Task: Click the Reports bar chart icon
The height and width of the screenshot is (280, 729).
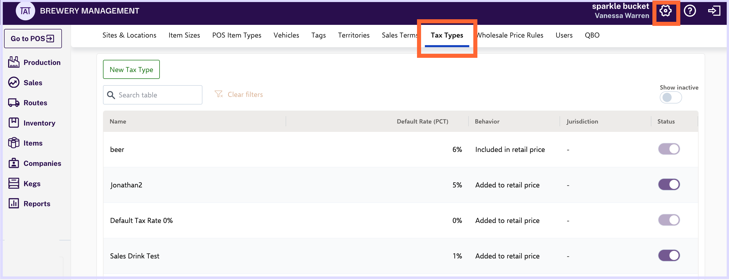Action: coord(14,203)
